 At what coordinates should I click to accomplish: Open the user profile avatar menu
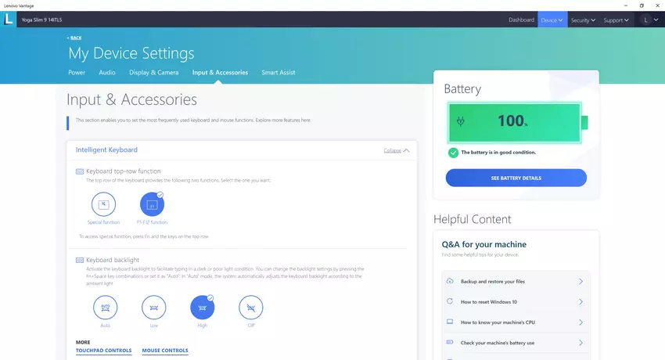click(x=645, y=20)
